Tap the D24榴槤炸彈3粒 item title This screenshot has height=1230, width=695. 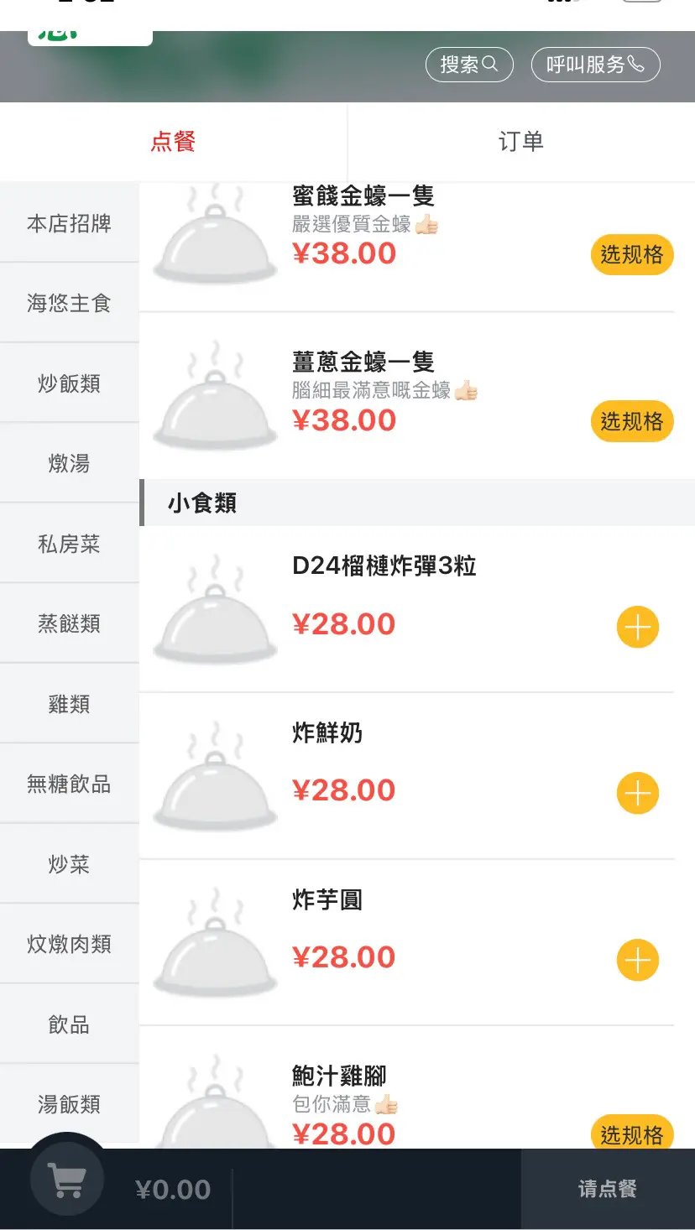[384, 566]
